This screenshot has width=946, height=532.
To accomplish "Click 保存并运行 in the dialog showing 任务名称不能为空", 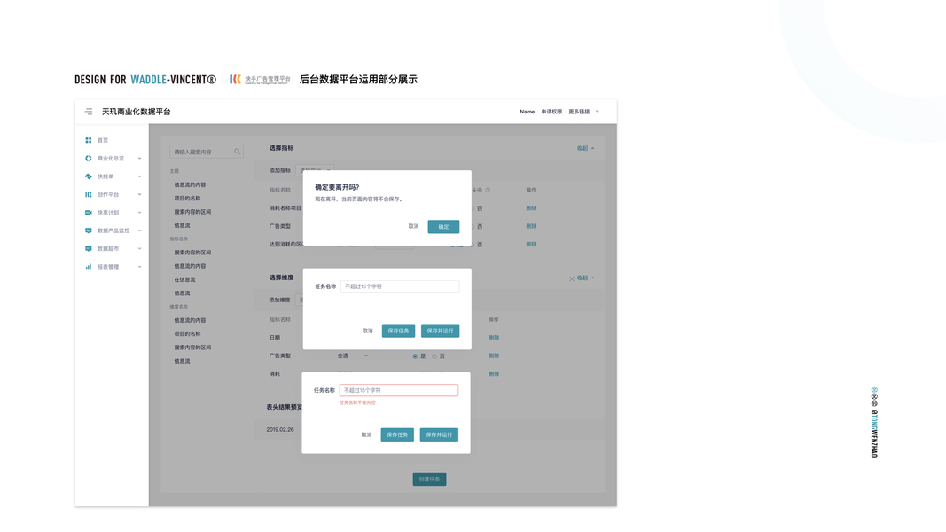I will (x=439, y=434).
